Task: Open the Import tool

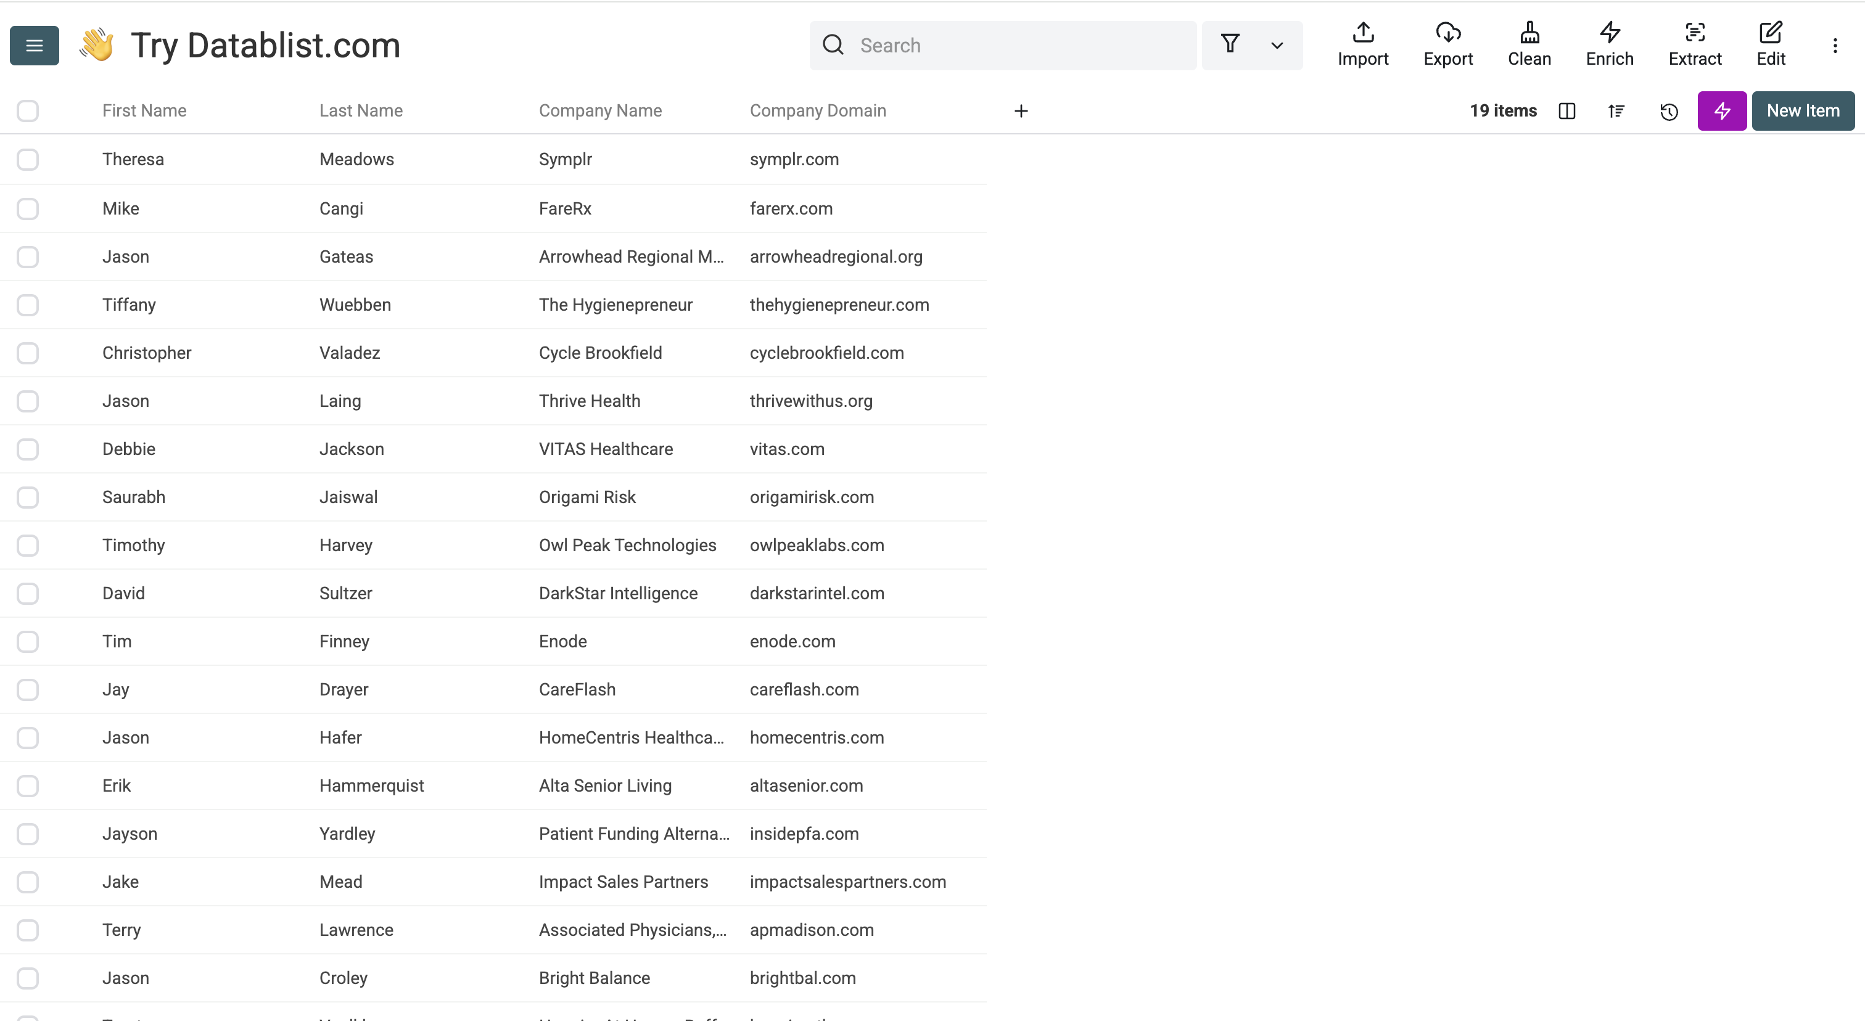Action: click(x=1362, y=45)
